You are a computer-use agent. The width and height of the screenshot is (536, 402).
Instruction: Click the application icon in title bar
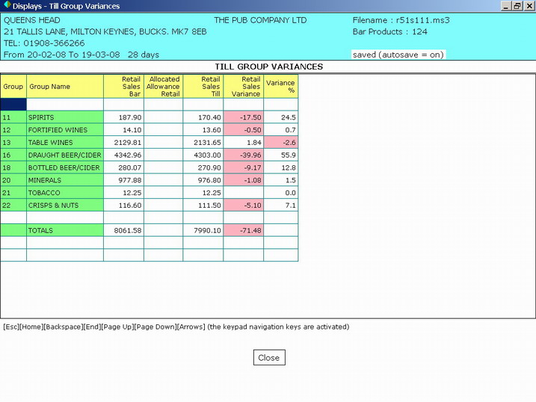(x=7, y=6)
